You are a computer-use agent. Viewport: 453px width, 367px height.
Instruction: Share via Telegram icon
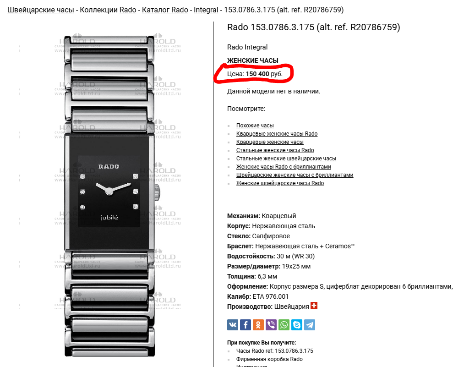coord(310,325)
